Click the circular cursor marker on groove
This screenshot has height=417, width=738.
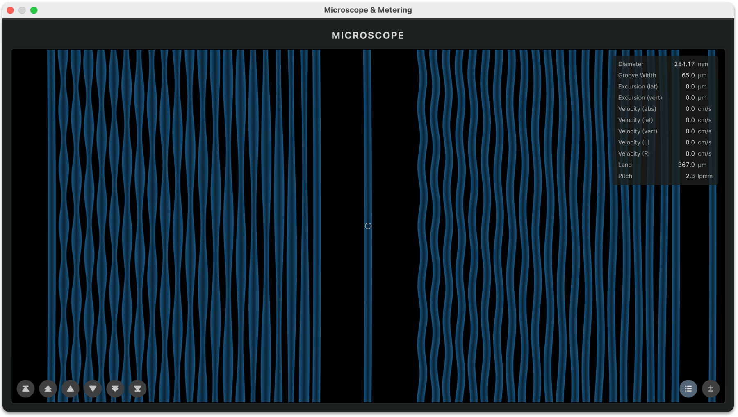[368, 226]
